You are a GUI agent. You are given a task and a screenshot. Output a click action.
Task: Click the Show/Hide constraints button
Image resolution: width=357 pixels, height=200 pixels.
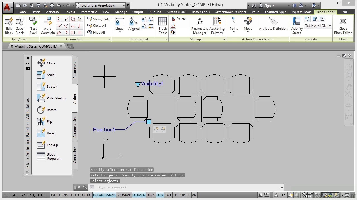[98, 19]
